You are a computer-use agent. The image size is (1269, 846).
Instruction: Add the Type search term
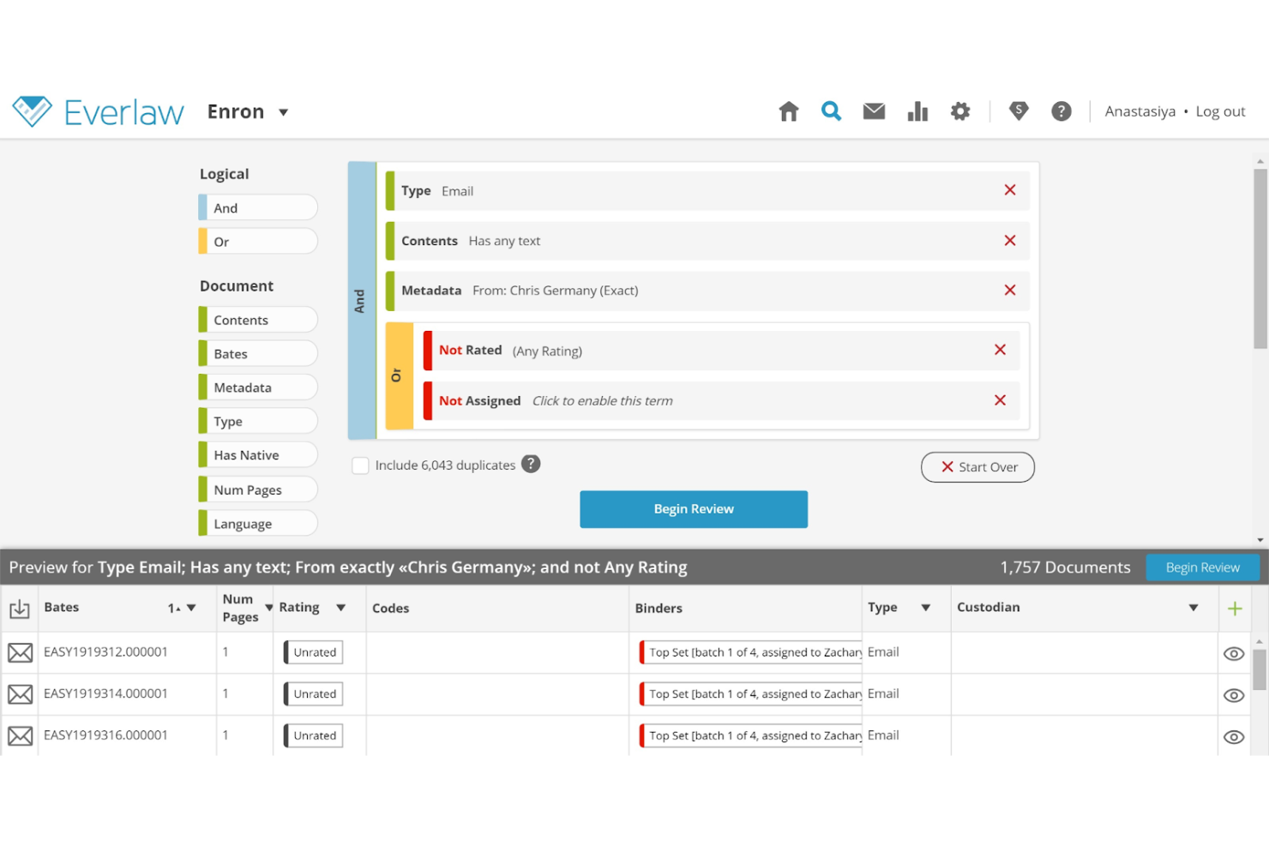(258, 421)
